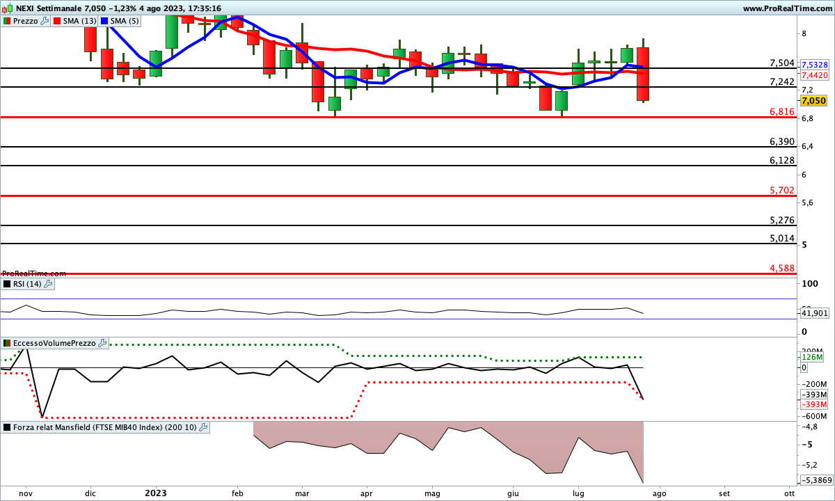Select the SMA (13) indicator label
This screenshot has width=835, height=501.
[x=80, y=21]
